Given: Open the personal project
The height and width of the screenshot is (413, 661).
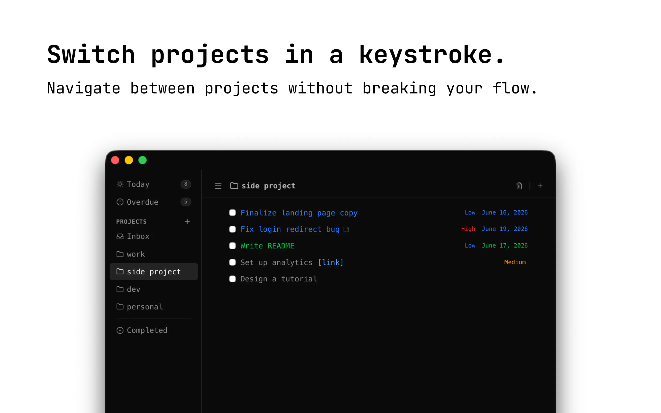Looking at the screenshot, I should click(x=154, y=306).
